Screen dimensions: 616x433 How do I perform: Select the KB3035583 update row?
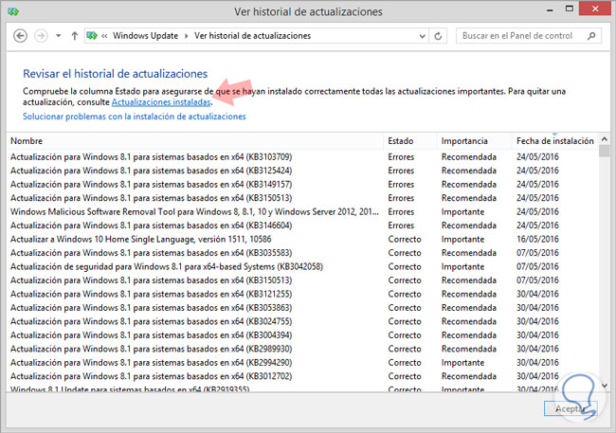pos(302,253)
